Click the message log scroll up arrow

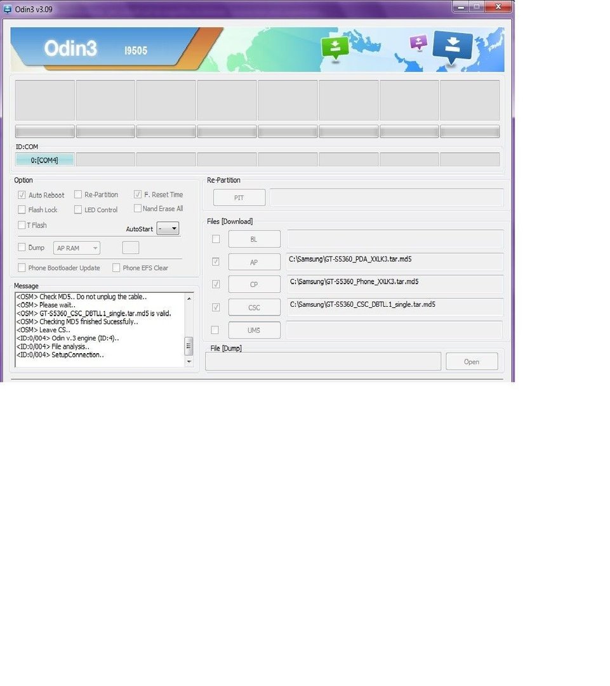click(189, 299)
